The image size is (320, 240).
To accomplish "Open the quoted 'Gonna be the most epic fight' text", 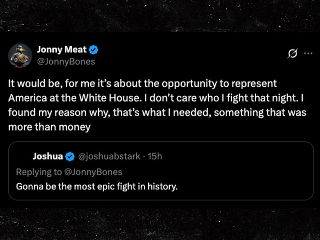I will click(97, 186).
